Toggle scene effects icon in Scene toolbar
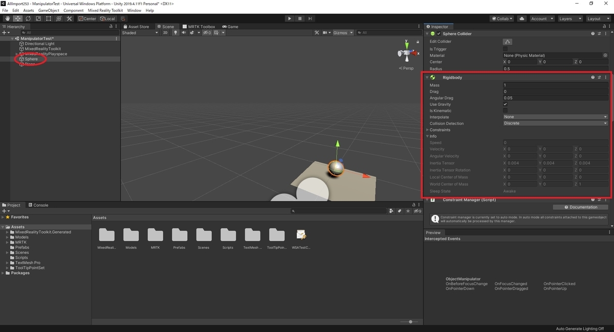614x332 pixels. 192,33
